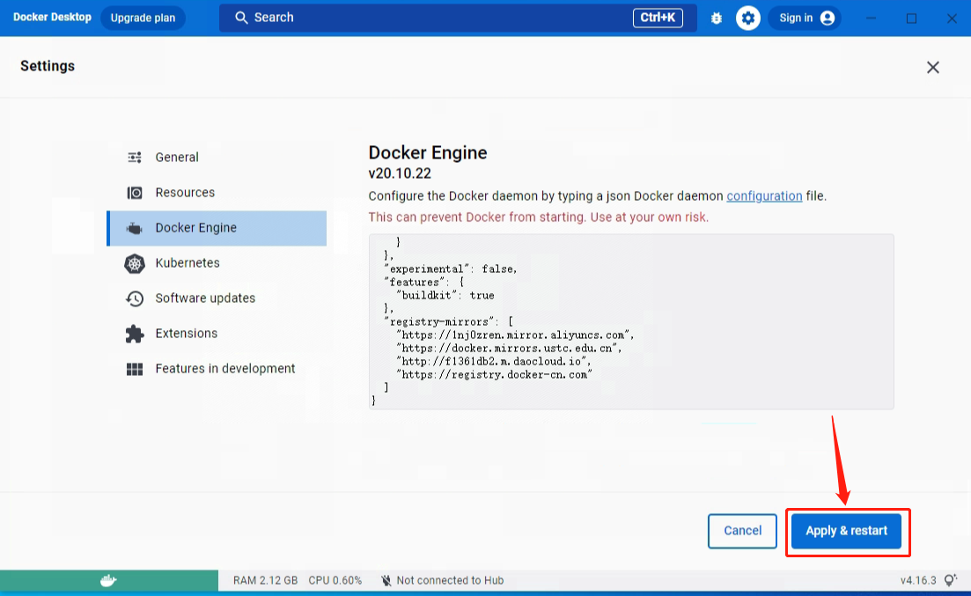This screenshot has height=596, width=971.
Task: Open Features in development grid icon
Action: coord(135,369)
